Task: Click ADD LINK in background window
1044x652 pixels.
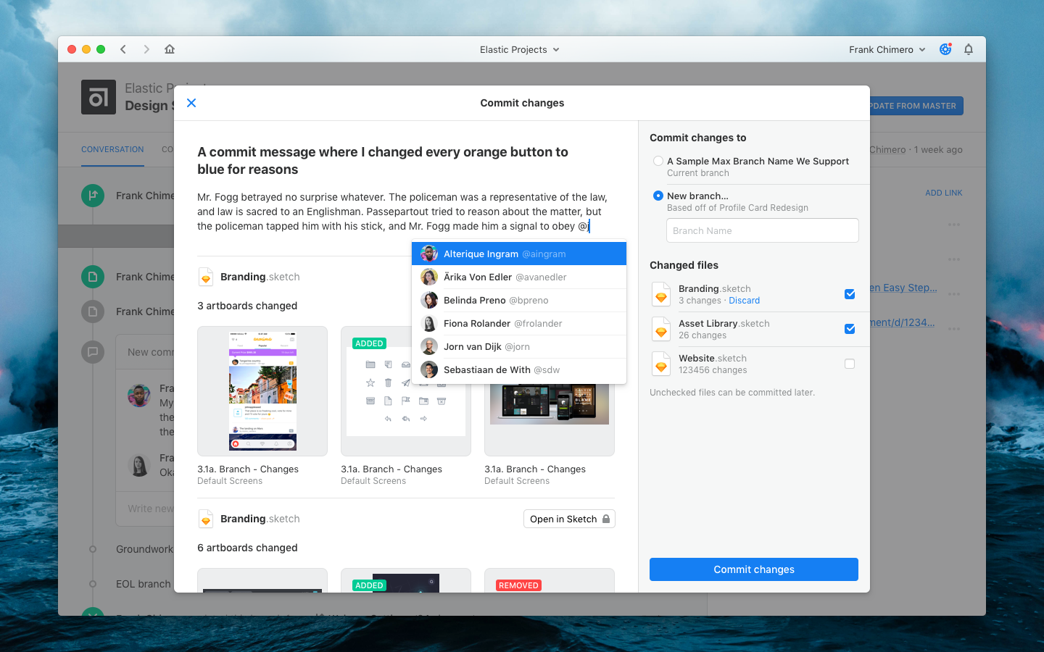Action: click(944, 193)
